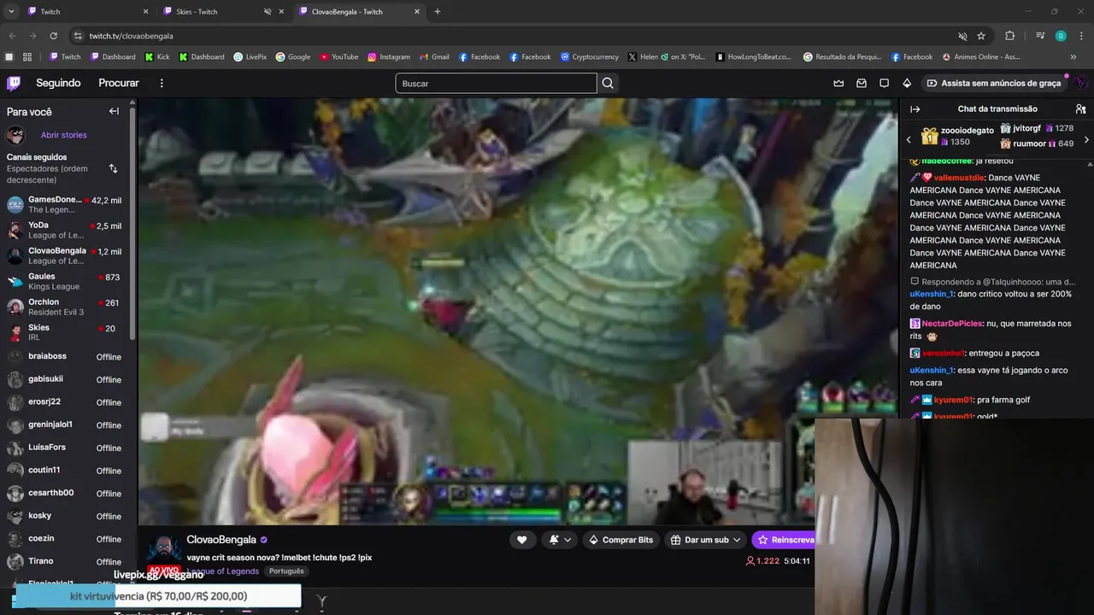Click the Reinscreva button
Viewport: 1094px width, 615px height.
coord(783,540)
